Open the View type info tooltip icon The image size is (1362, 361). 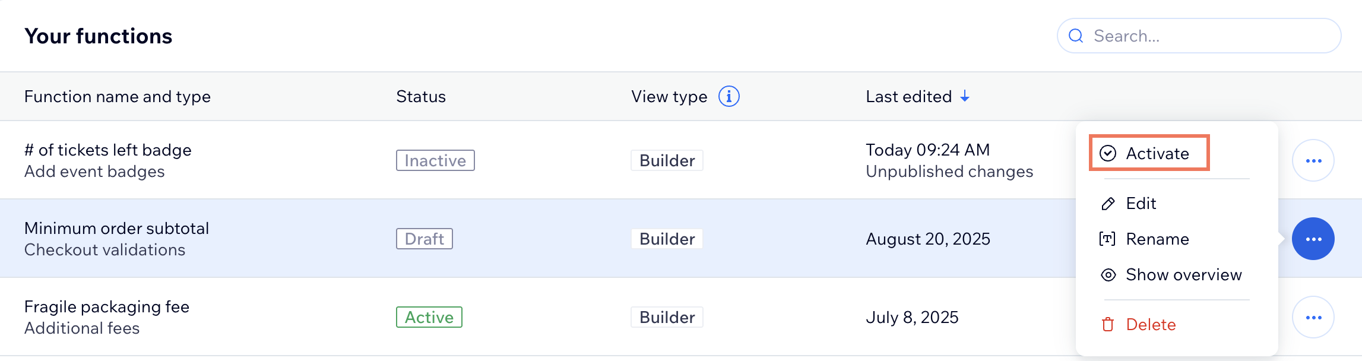click(729, 96)
